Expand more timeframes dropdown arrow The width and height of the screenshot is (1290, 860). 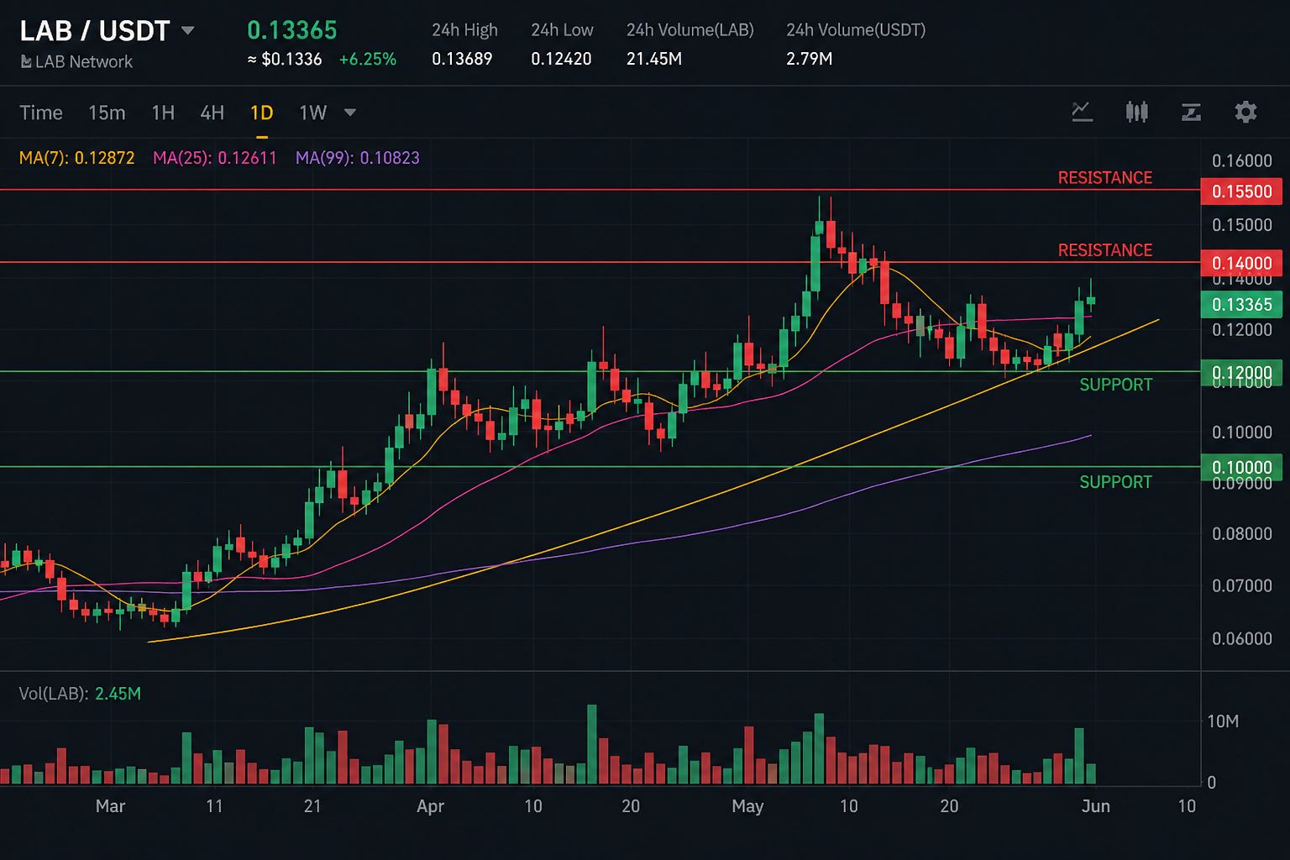tap(350, 113)
